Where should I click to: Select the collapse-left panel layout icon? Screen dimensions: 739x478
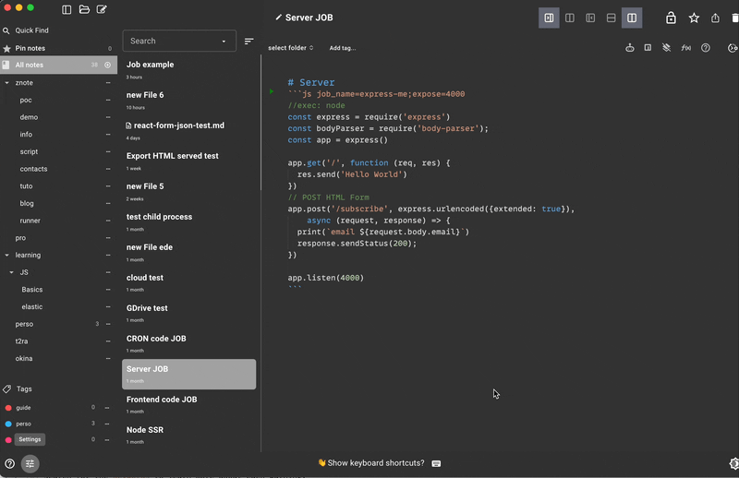pos(590,18)
